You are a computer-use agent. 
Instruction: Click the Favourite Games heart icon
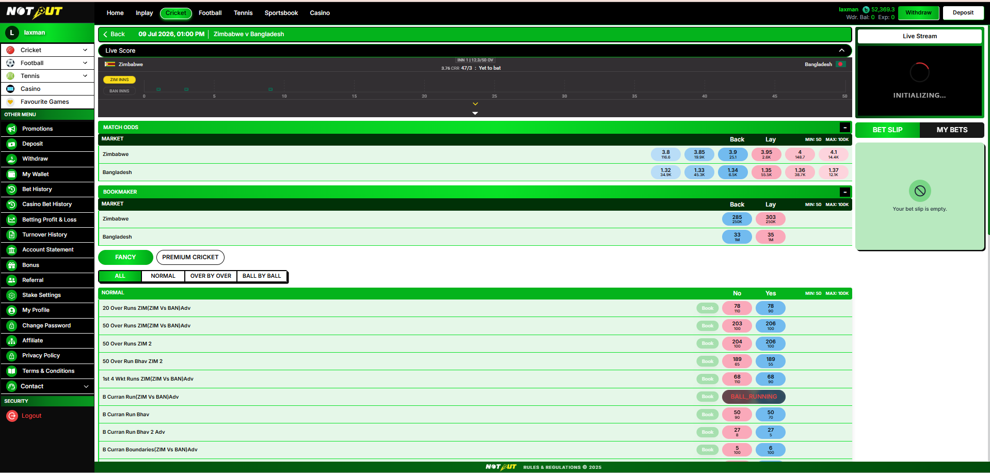click(10, 102)
